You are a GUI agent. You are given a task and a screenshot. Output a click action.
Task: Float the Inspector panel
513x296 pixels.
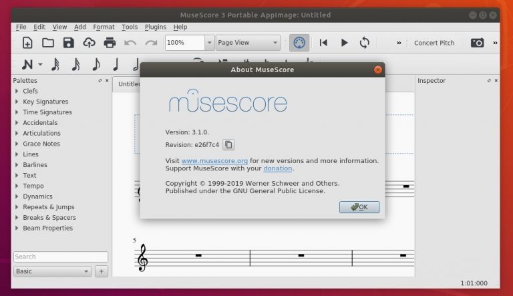point(489,80)
